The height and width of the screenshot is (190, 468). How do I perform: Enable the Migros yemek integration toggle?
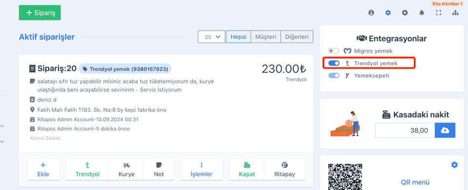333,51
